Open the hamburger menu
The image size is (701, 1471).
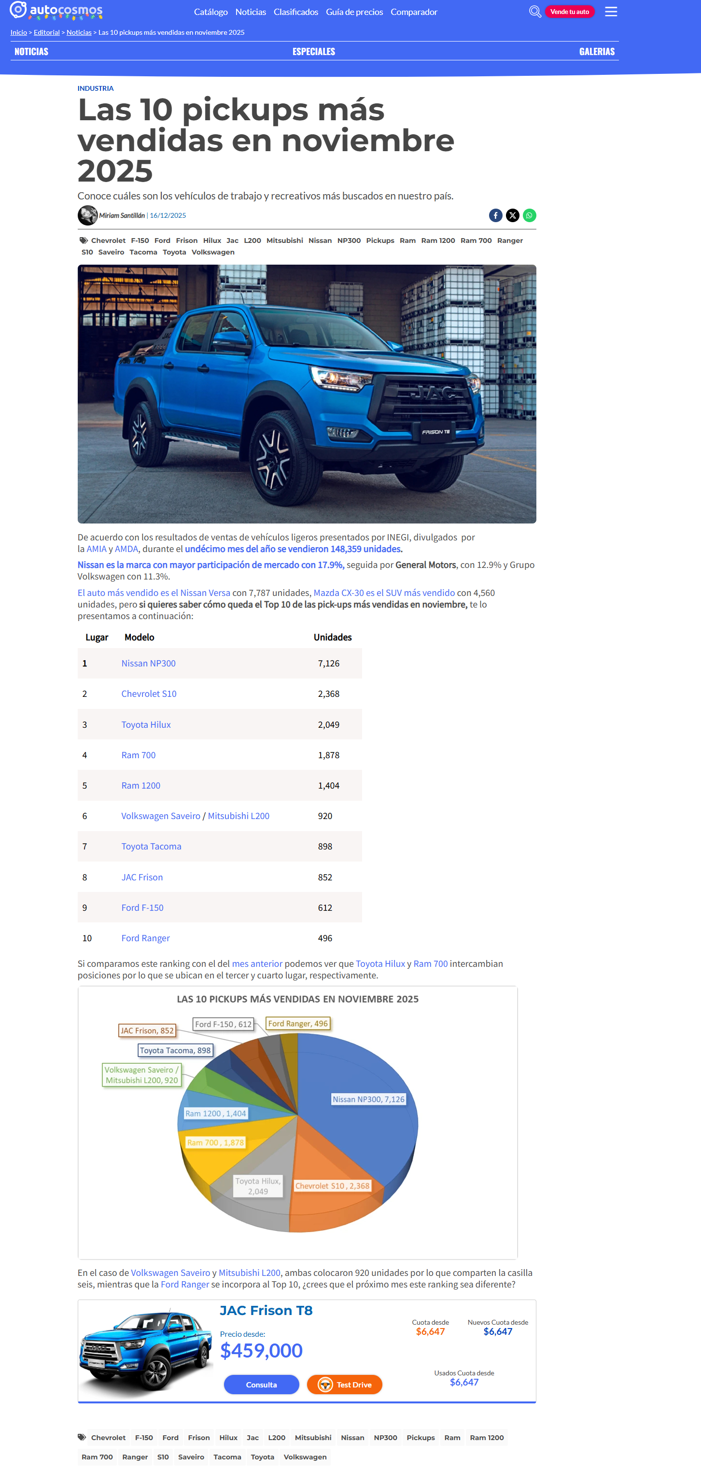tap(611, 12)
